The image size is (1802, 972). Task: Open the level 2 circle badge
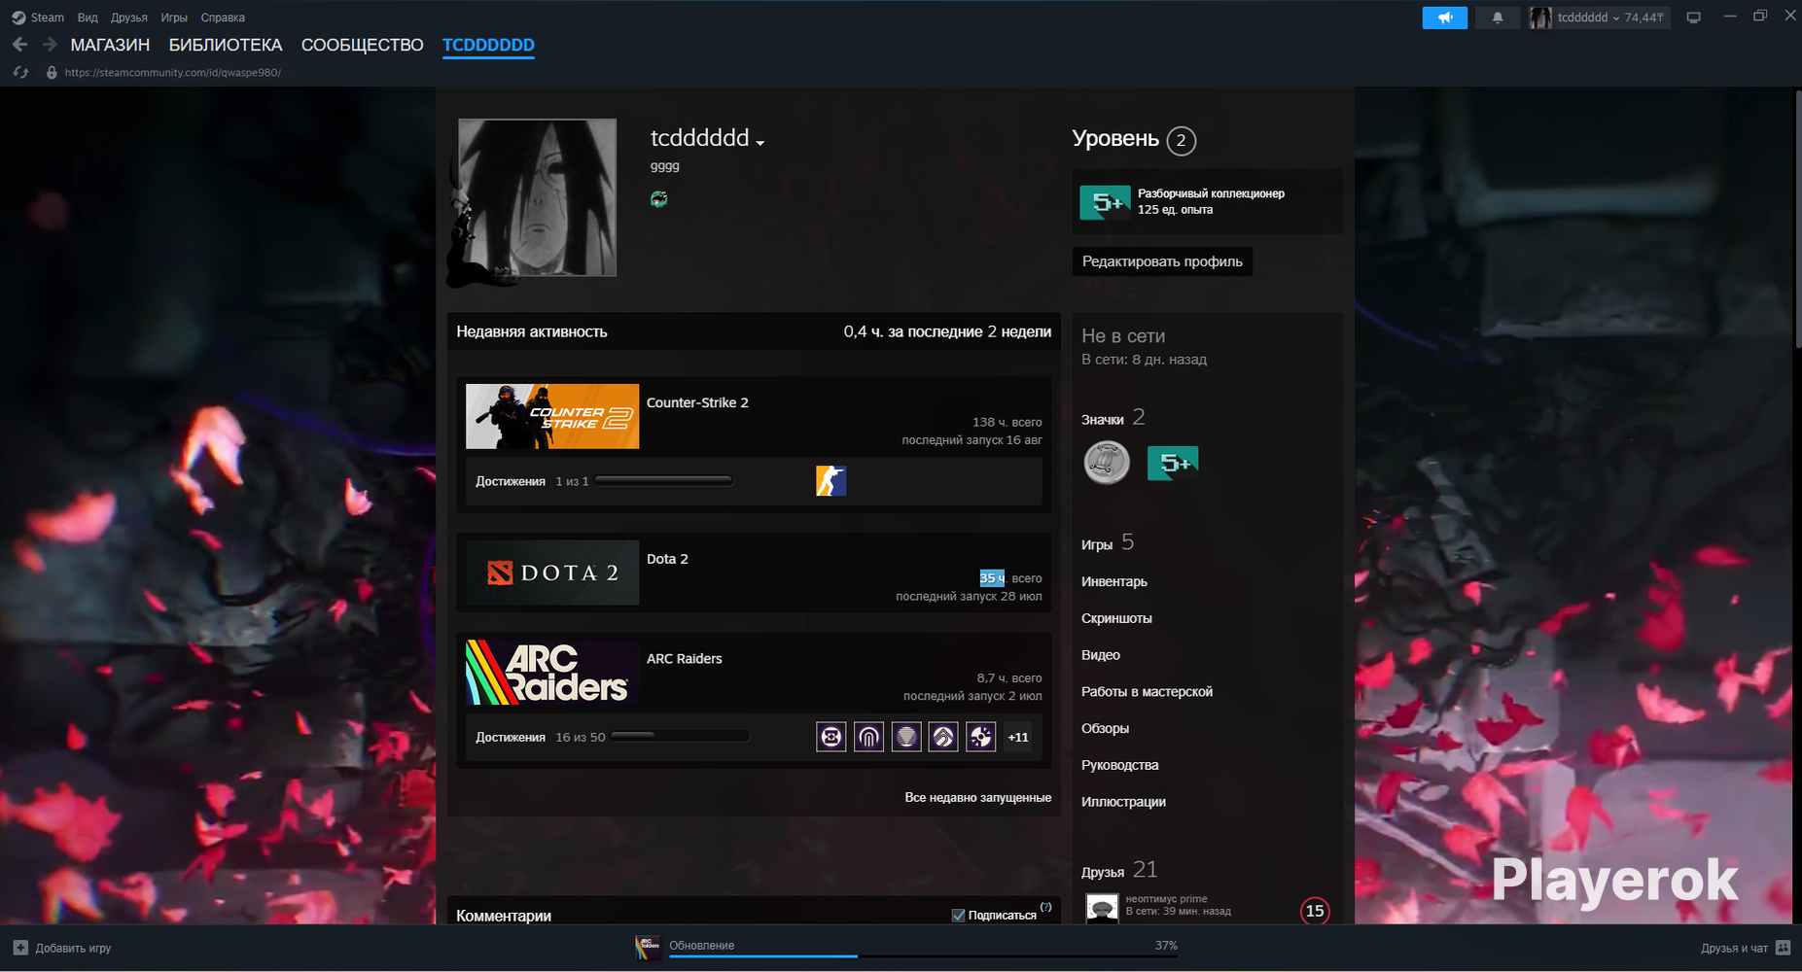pyautogui.click(x=1181, y=141)
